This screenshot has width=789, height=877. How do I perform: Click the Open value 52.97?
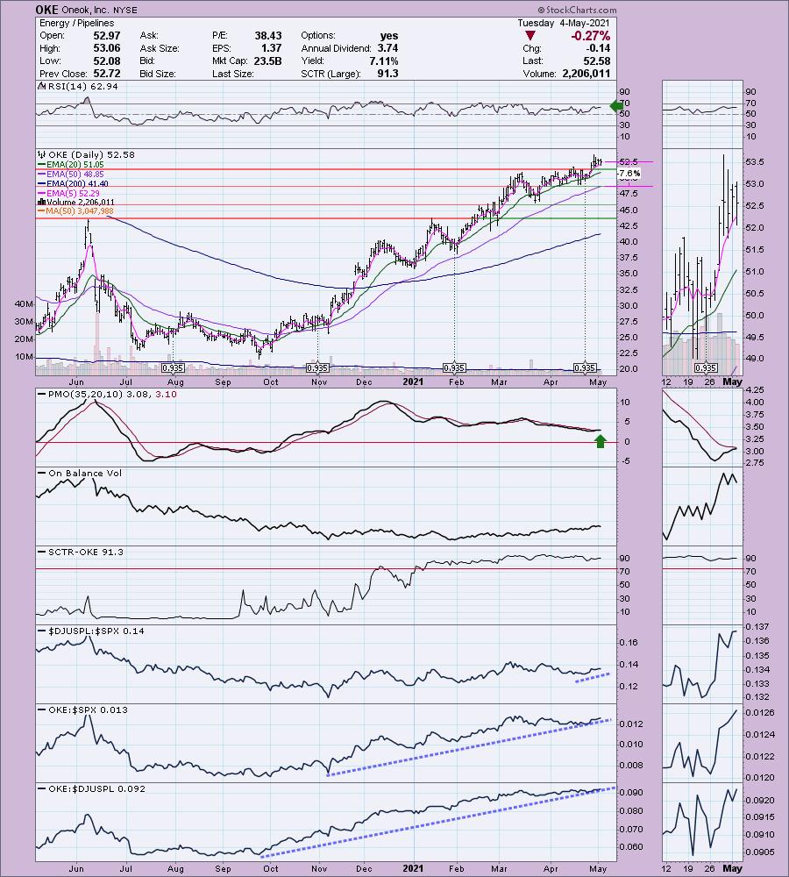tap(106, 35)
